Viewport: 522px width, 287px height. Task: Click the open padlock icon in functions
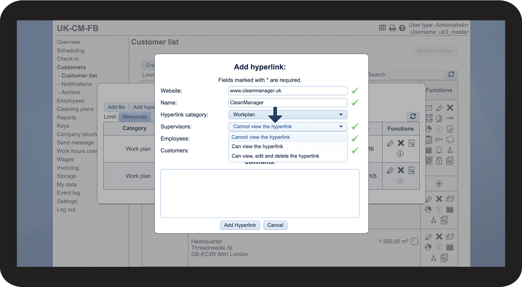(x=439, y=161)
